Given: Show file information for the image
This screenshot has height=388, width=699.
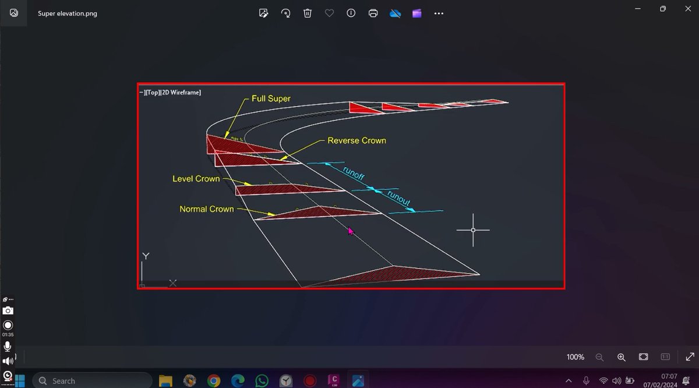Looking at the screenshot, I should click(351, 13).
